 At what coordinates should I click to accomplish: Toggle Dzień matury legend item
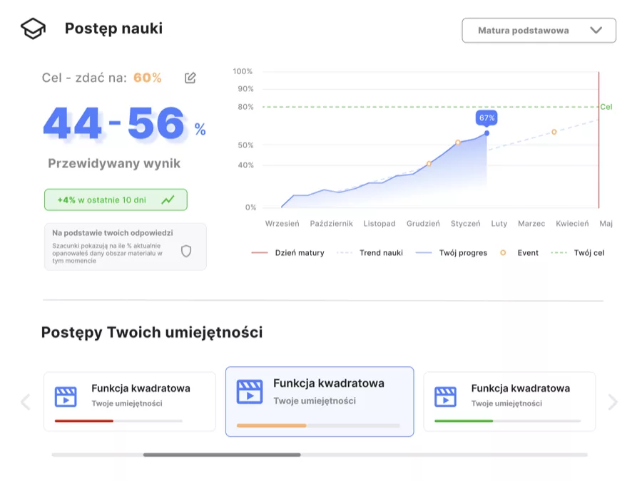point(288,253)
